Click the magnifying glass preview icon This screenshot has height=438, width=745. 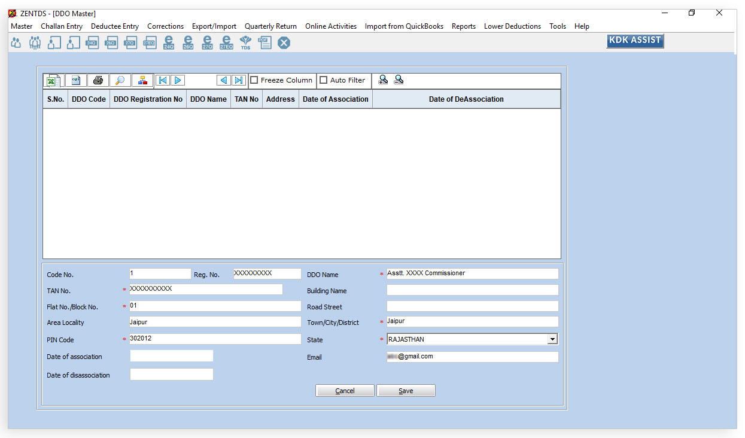(120, 80)
